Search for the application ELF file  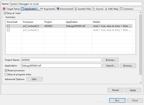click(111, 66)
